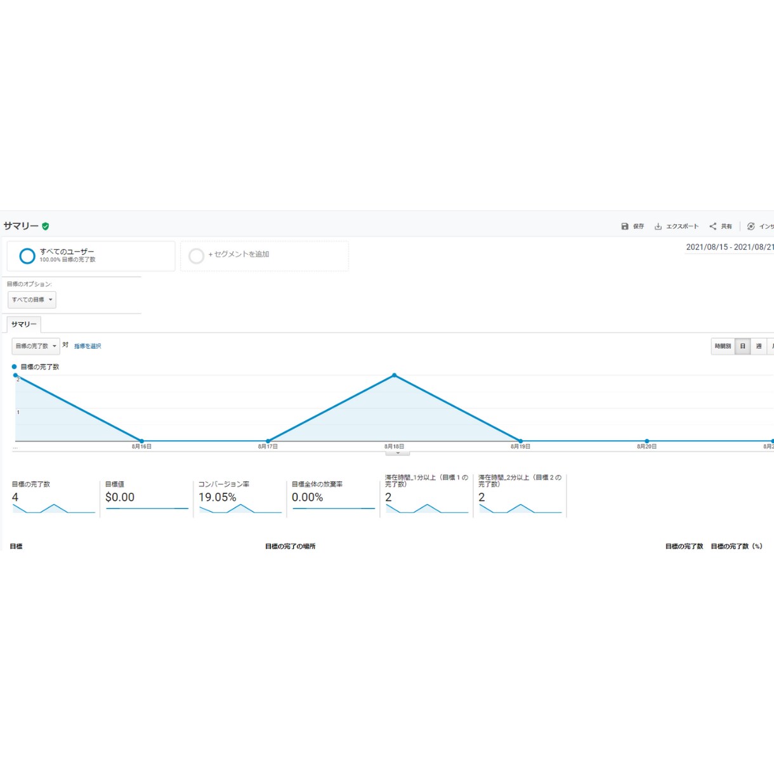Click the blue circle of すべてのユーザー segment
This screenshot has height=761, width=774.
[27, 256]
